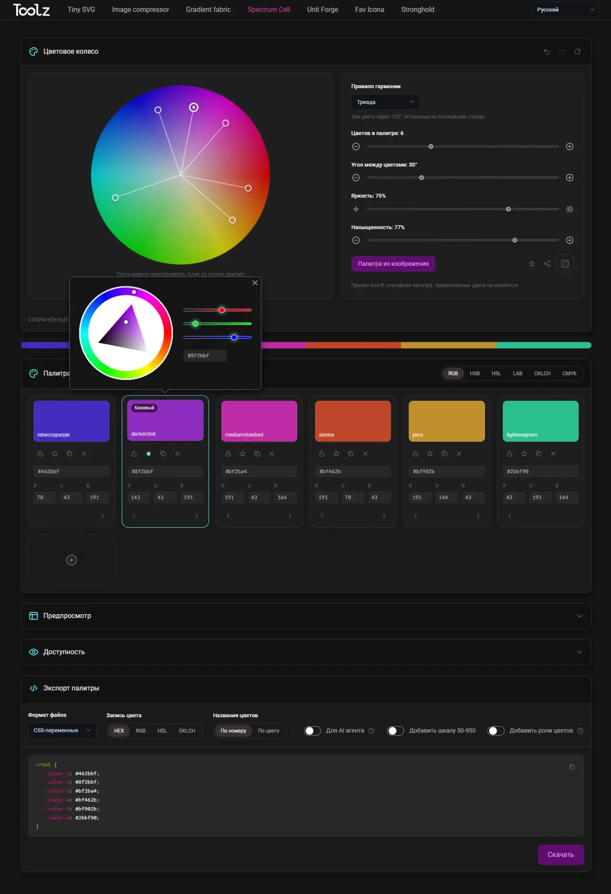Viewport: 611px width, 894px height.
Task: Turn on 'Добавить шкалу 50-950' switch
Action: (395, 731)
